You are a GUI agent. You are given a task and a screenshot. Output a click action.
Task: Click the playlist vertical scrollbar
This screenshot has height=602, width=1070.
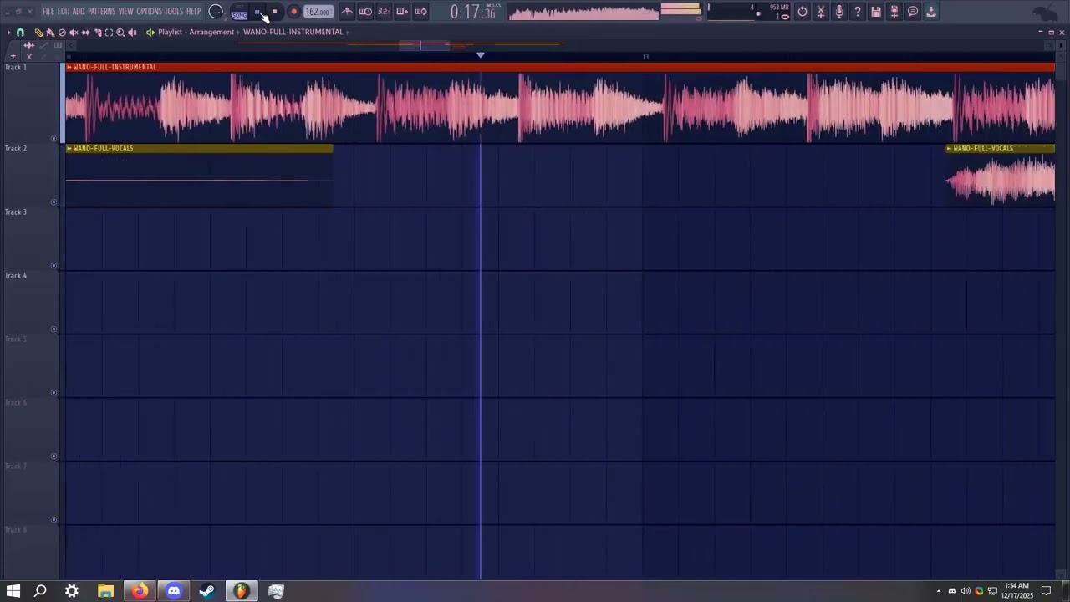pos(1062,318)
